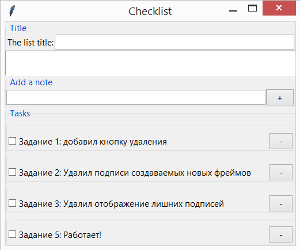The width and height of the screenshot is (300, 250).
Task: Add the note with the plus button
Action: click(x=280, y=97)
